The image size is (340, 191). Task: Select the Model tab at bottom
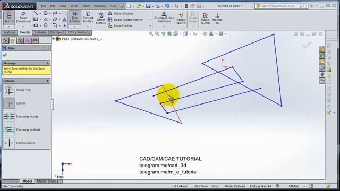point(27,181)
